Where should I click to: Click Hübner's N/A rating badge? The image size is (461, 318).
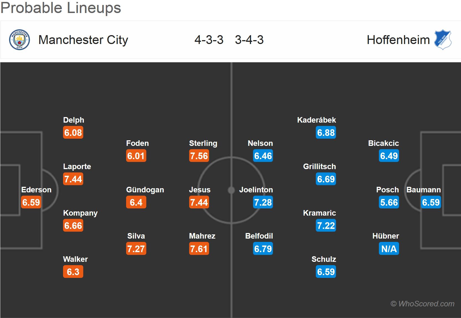[389, 249]
